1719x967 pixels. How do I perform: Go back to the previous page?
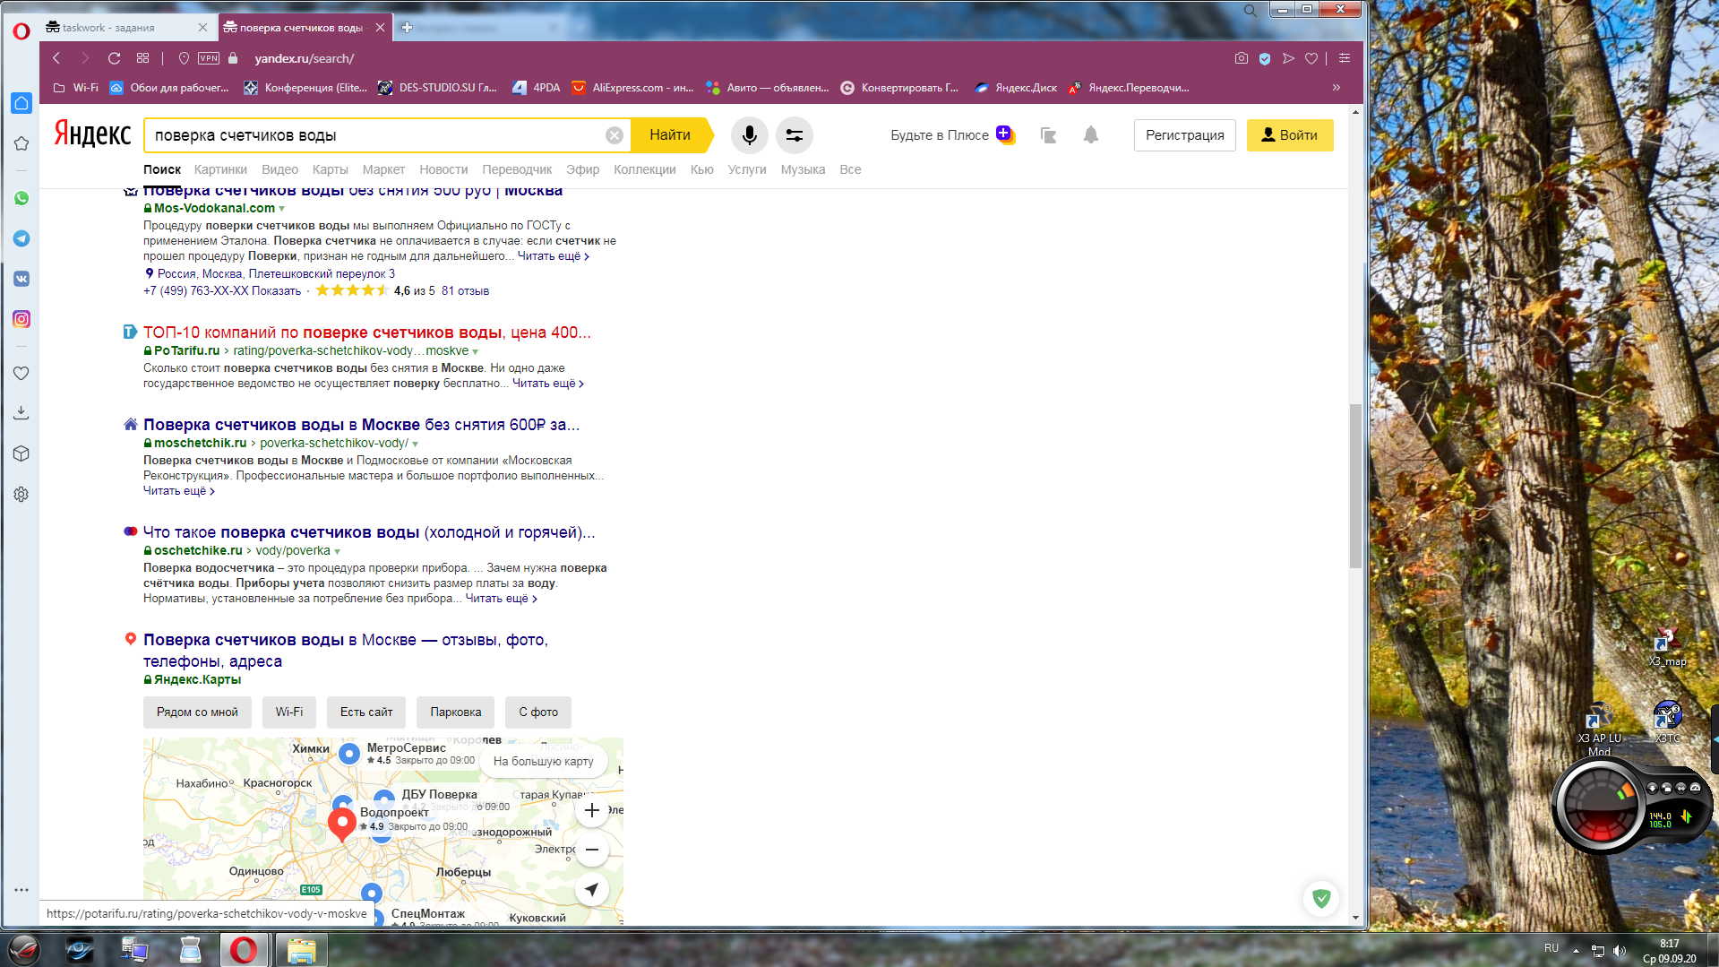tap(56, 58)
